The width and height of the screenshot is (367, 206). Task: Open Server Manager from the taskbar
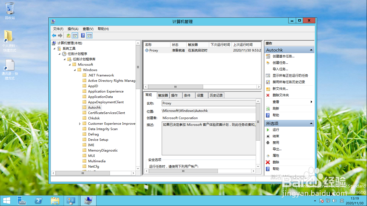click(22, 201)
